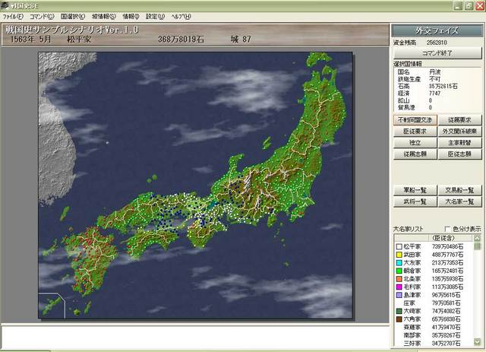Click the brown swatch for 六角家
The width and height of the screenshot is (486, 352).
click(x=399, y=319)
